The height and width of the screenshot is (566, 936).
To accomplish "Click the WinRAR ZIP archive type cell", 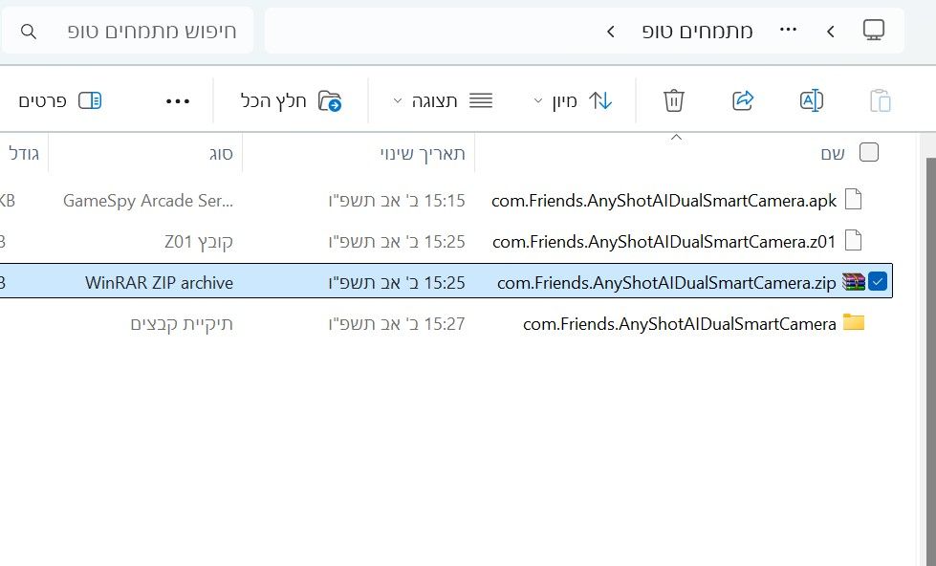I will click(159, 282).
